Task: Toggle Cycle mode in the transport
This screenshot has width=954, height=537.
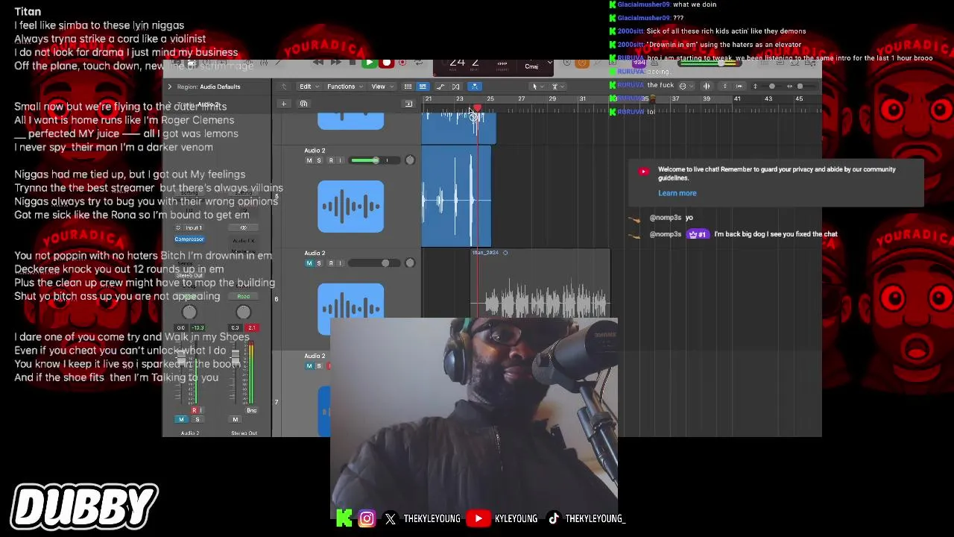Action: click(420, 63)
